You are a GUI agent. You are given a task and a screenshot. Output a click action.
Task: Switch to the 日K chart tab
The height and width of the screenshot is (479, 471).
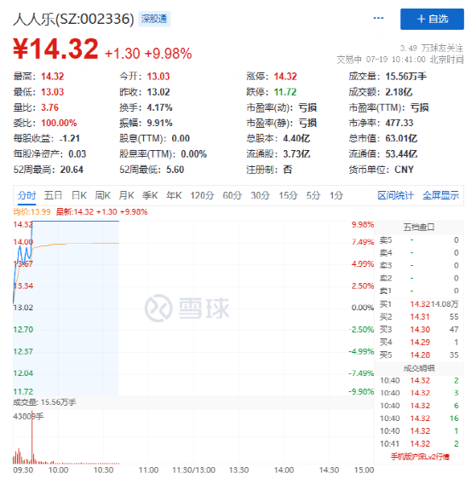(78, 195)
